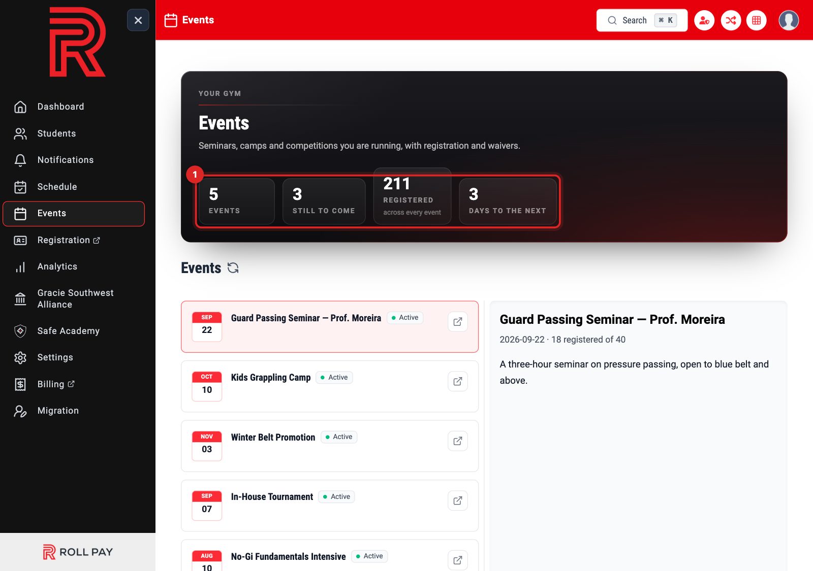Image resolution: width=813 pixels, height=571 pixels.
Task: Click the Roll Pay logo
Action: point(78,552)
